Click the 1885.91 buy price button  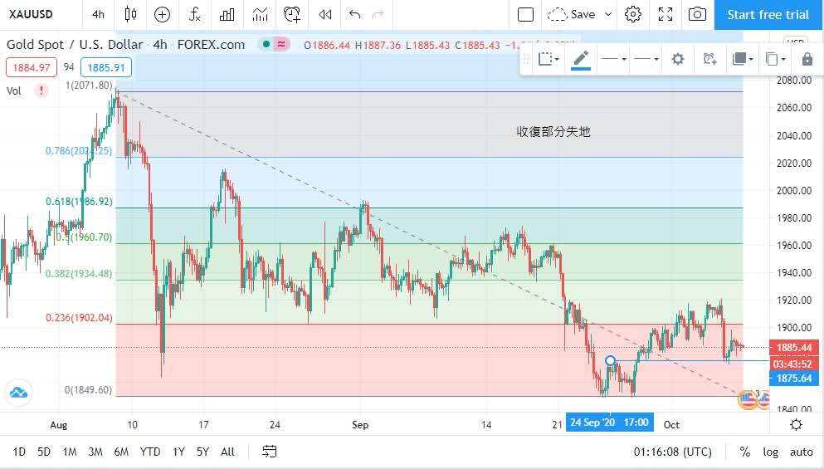coord(105,67)
